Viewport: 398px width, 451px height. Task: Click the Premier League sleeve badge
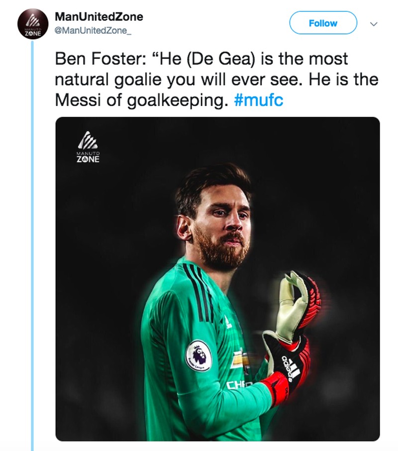pos(199,355)
